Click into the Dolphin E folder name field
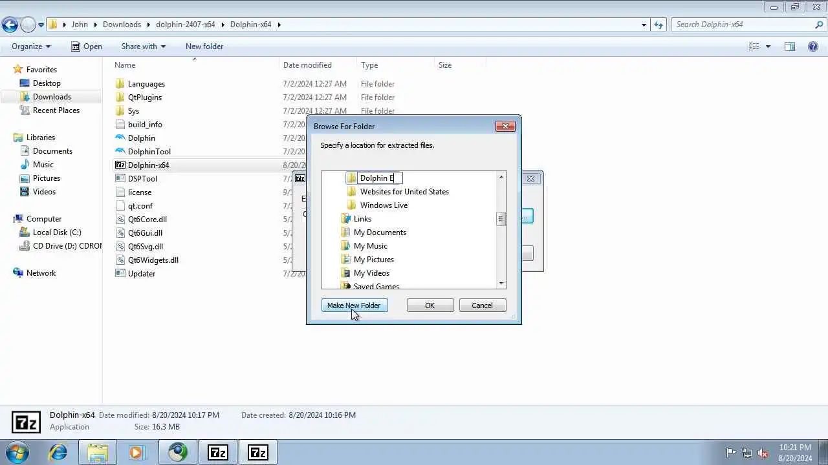 point(380,178)
